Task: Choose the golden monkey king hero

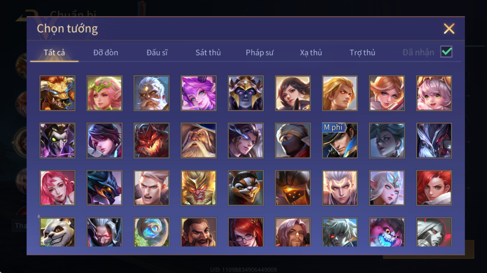Action: (x=199, y=188)
